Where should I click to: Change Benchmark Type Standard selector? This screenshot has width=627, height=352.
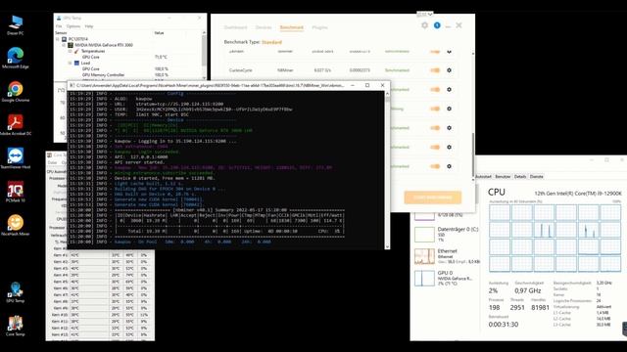pyautogui.click(x=271, y=42)
